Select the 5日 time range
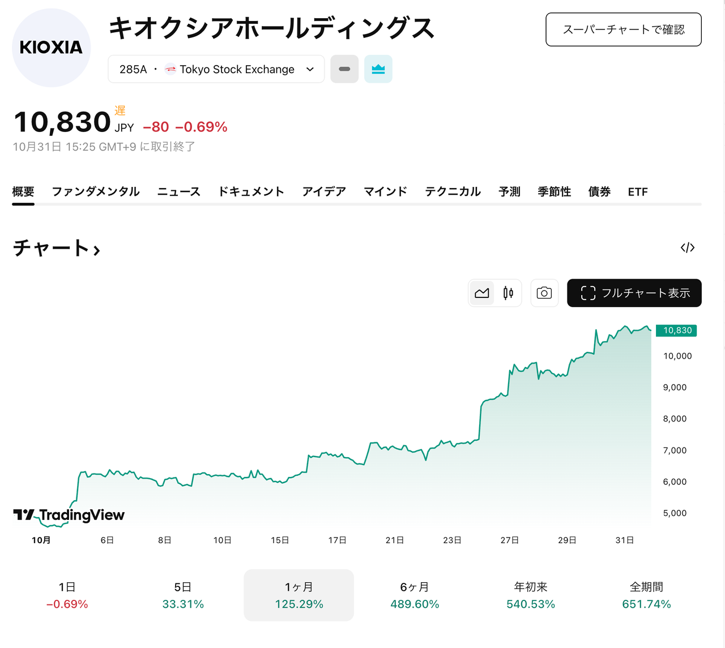Image resolution: width=725 pixels, height=648 pixels. pos(182,595)
